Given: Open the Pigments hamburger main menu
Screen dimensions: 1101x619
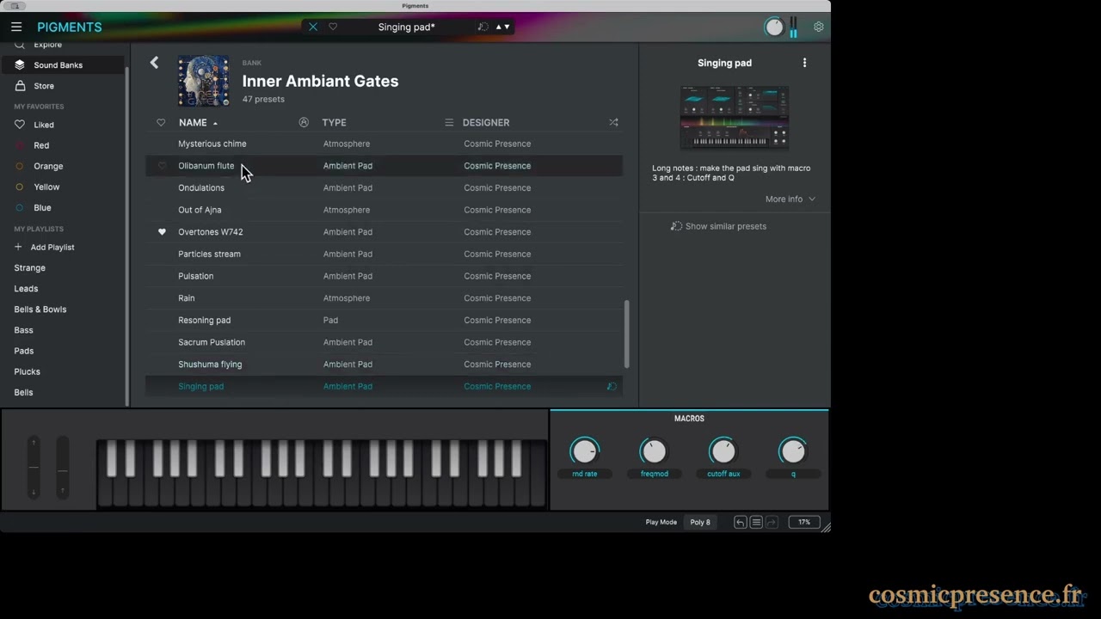Looking at the screenshot, I should coord(16,27).
